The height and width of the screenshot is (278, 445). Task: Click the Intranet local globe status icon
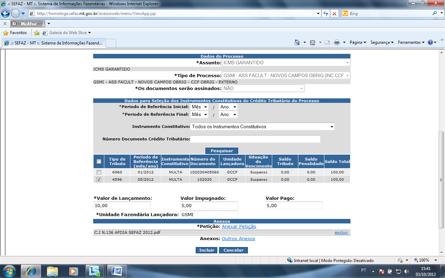coord(290,260)
